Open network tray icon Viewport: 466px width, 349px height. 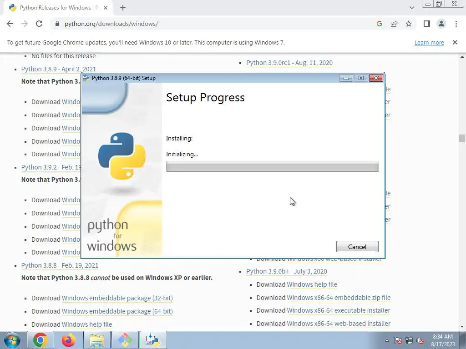click(409, 340)
